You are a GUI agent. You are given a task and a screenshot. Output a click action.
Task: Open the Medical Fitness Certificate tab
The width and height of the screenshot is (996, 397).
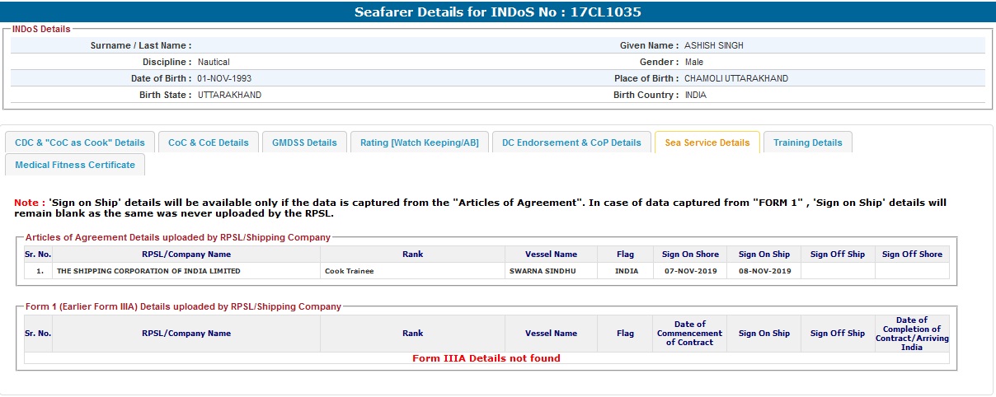click(75, 165)
